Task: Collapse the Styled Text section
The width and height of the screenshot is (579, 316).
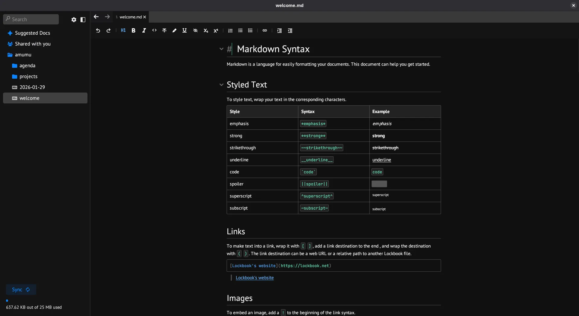Action: (221, 85)
